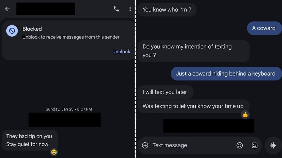Viewport: 282px width, 158px height.
Task: Select the 'They had tip on you' message
Action: (29, 140)
